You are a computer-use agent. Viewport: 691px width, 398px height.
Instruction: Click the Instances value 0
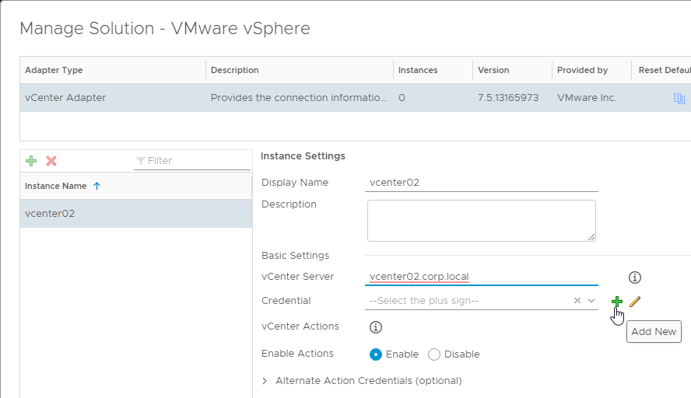click(x=402, y=98)
